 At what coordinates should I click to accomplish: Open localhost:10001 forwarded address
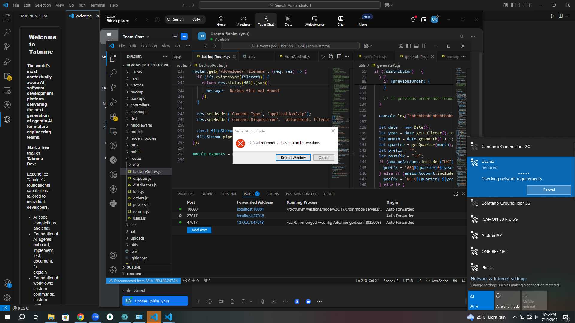[250, 209]
